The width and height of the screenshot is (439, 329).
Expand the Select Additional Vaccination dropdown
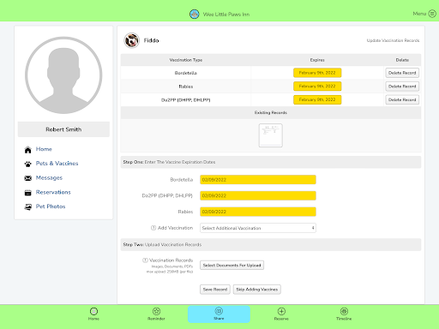(258, 228)
